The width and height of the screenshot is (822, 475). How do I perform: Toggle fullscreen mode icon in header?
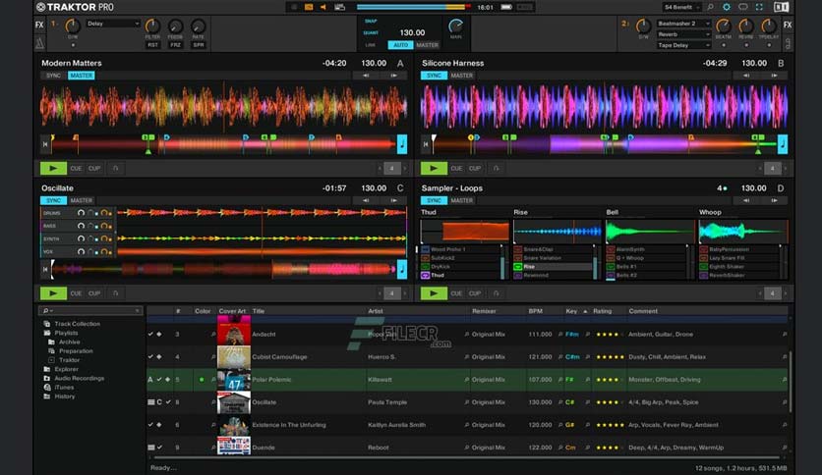pyautogui.click(x=759, y=7)
